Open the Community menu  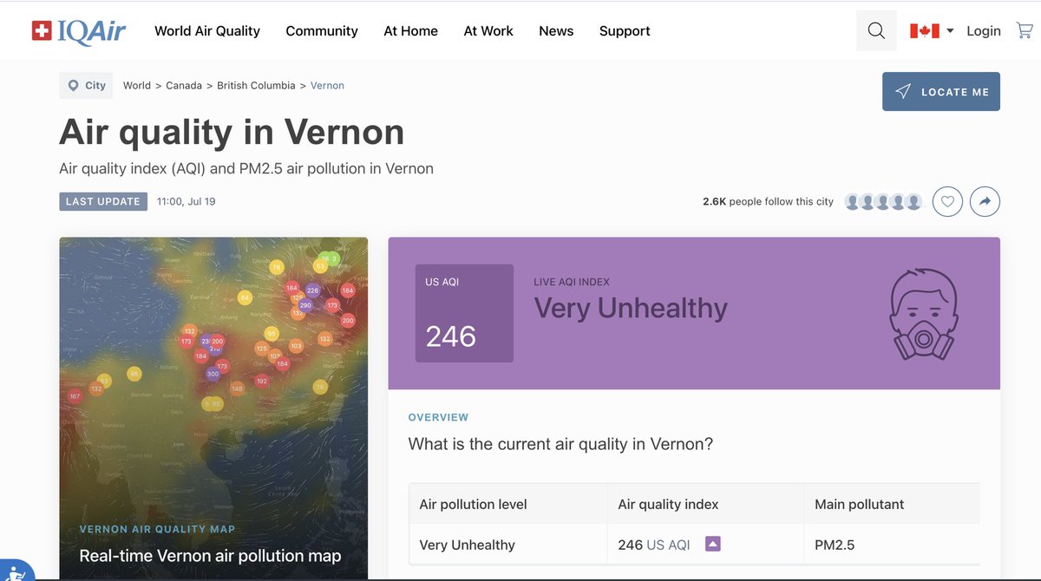click(322, 31)
